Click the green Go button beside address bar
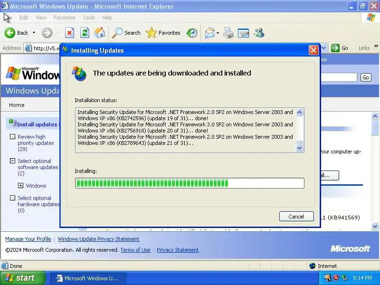 tap(340, 48)
